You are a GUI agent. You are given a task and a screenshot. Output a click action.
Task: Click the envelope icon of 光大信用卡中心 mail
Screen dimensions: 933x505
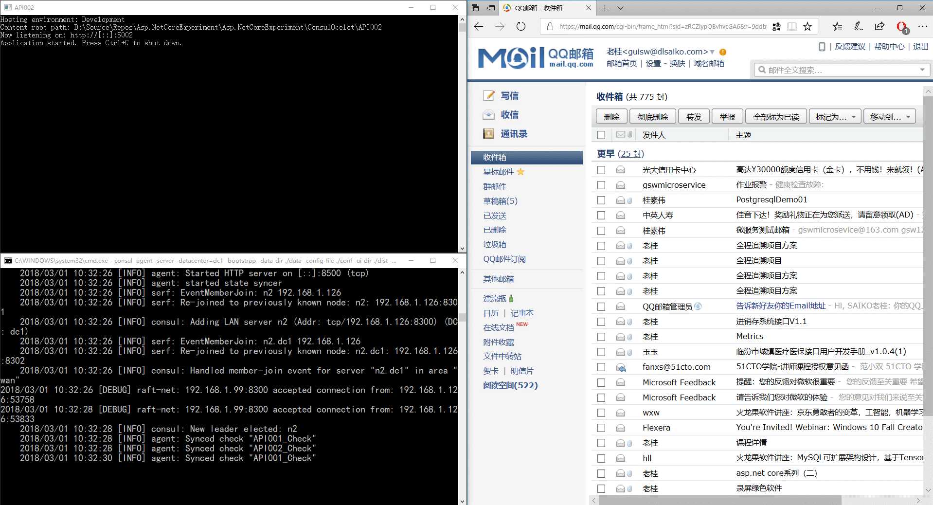[620, 170]
